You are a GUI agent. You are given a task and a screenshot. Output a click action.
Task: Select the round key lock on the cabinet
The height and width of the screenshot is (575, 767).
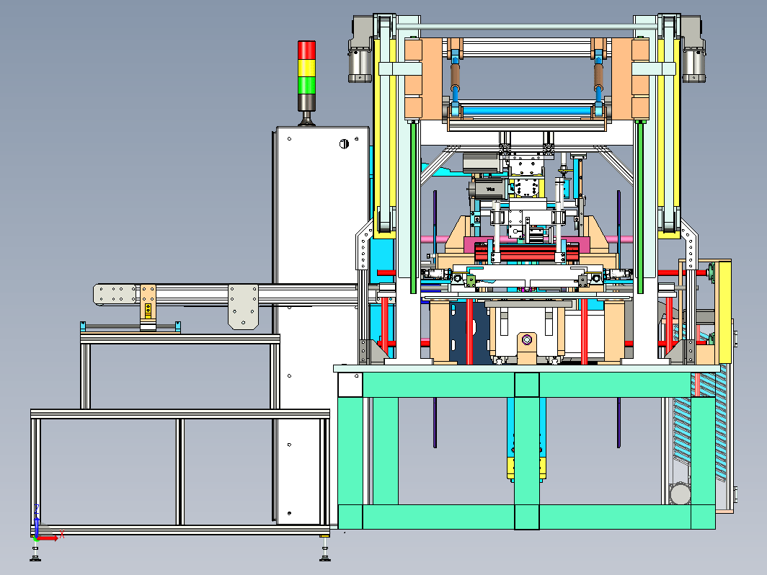pyautogui.click(x=344, y=144)
